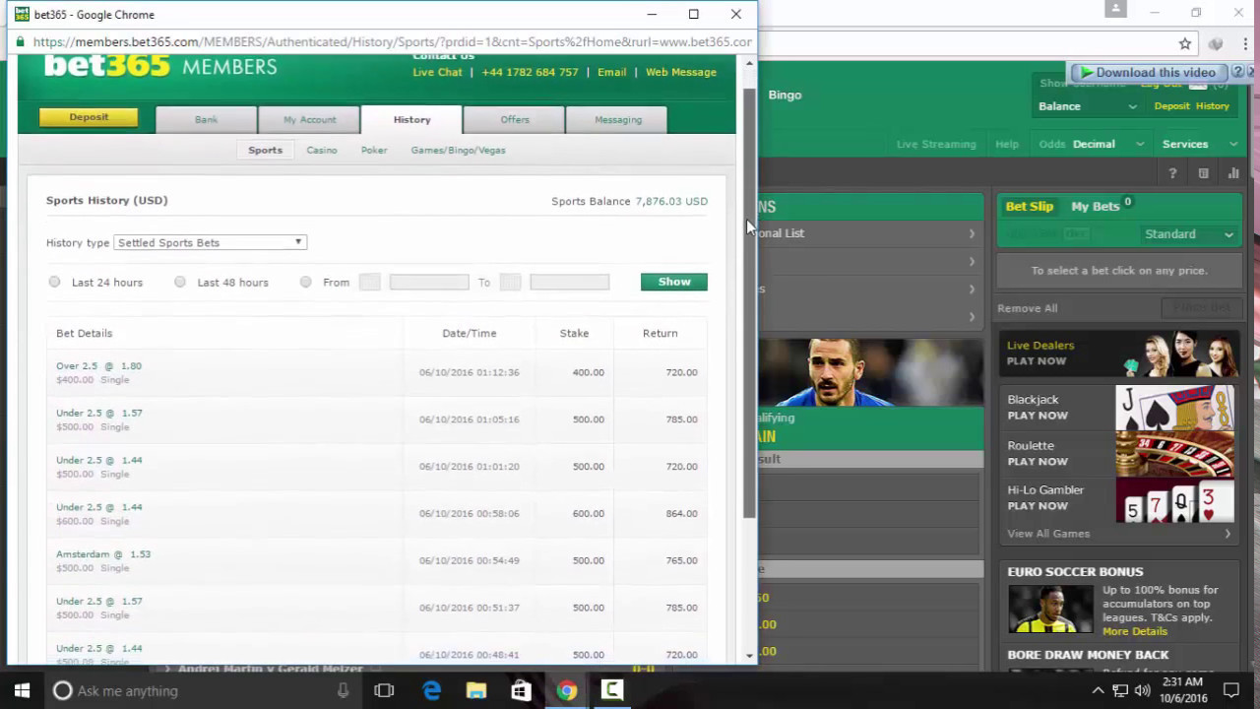The image size is (1260, 709).
Task: Switch to the My Account tab
Action: [309, 119]
